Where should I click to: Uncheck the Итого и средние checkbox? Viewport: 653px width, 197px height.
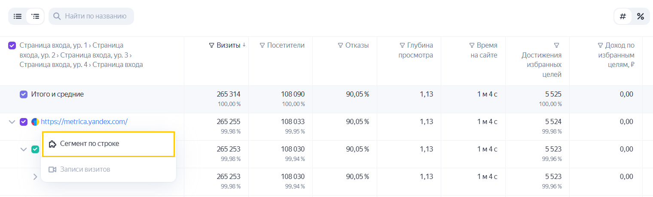(24, 94)
